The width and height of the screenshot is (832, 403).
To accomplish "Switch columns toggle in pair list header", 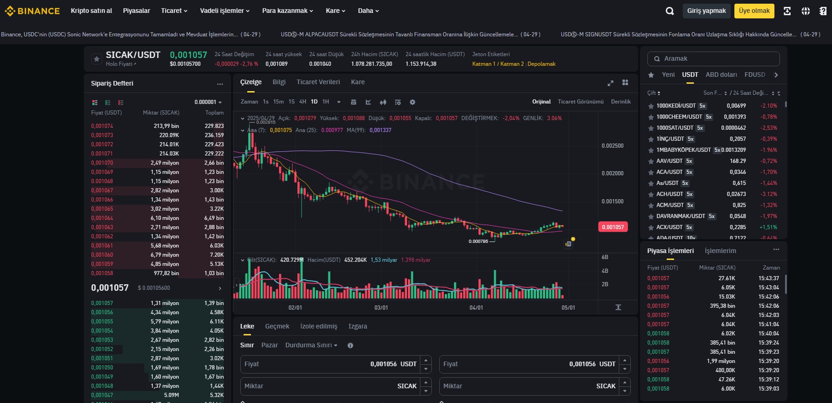I will pyautogui.click(x=779, y=93).
